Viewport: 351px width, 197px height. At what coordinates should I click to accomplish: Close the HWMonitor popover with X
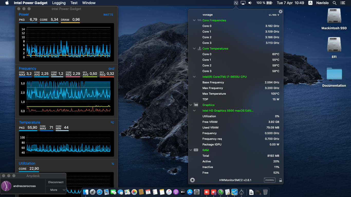click(x=281, y=12)
